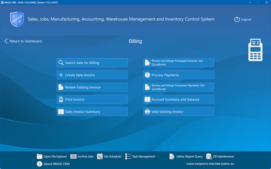Open Review and Merge Processed Invoices into QuickBooks
271x169 pixels.
[x=179, y=63]
